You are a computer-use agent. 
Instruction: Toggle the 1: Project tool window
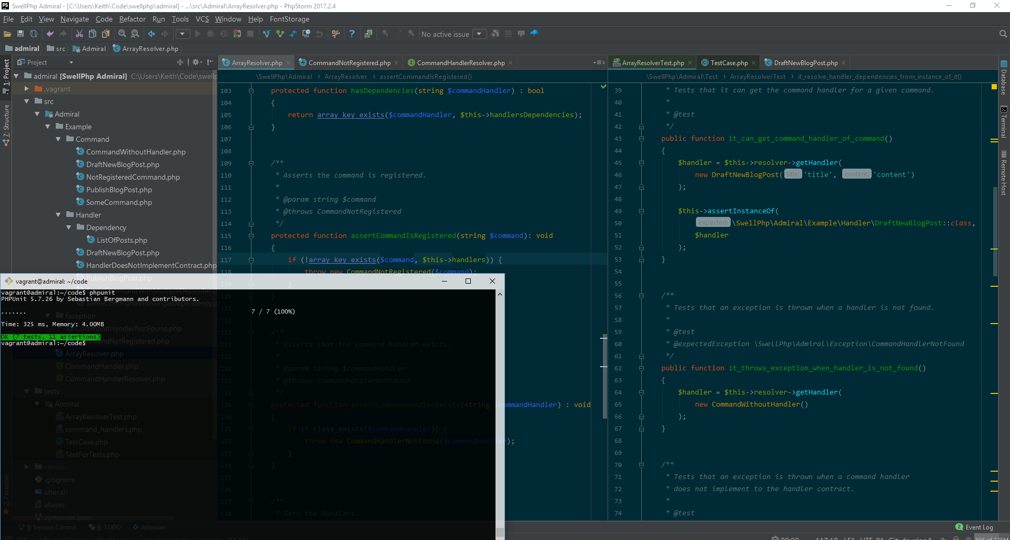click(6, 76)
